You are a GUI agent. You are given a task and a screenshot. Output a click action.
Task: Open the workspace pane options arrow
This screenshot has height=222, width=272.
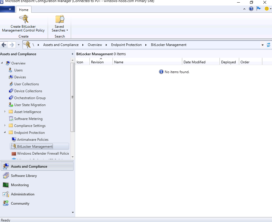click(x=73, y=212)
